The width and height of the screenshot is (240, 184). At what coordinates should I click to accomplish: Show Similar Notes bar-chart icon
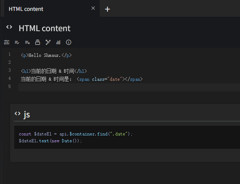(58, 42)
